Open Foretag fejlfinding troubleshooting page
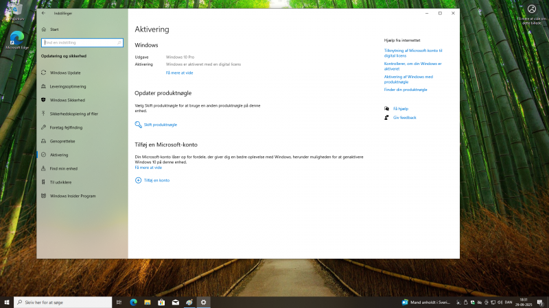Image resolution: width=549 pixels, height=308 pixels. (66, 127)
